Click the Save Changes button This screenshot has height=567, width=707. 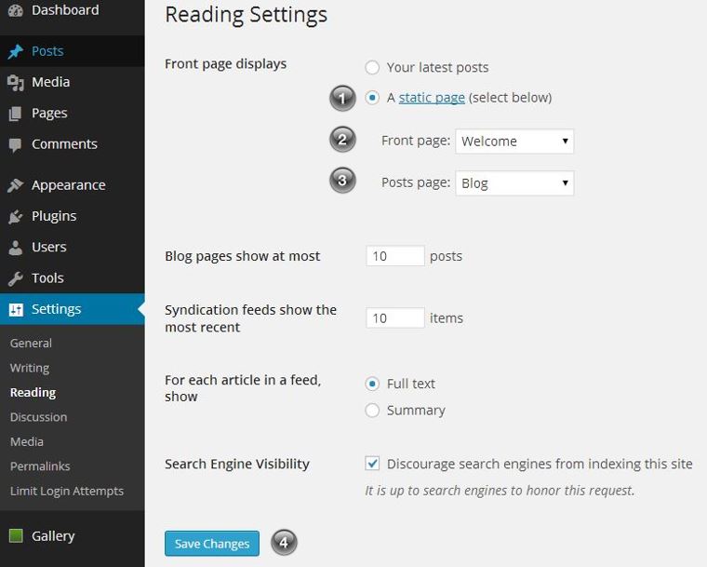click(212, 544)
